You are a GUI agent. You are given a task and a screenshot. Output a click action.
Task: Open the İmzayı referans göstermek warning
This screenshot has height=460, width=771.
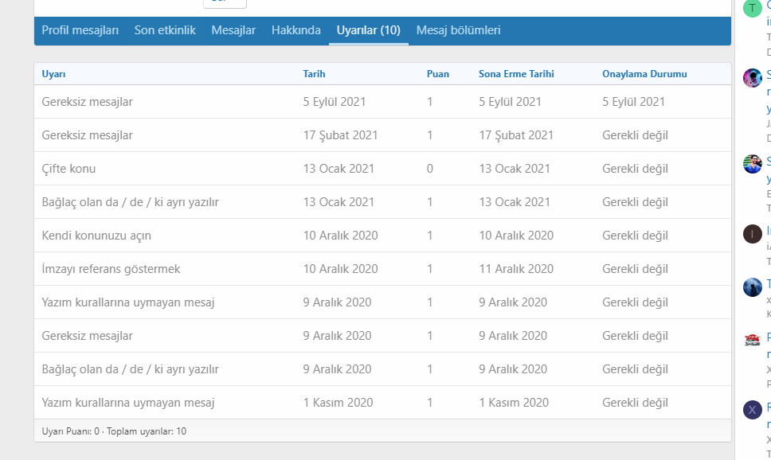pos(112,269)
